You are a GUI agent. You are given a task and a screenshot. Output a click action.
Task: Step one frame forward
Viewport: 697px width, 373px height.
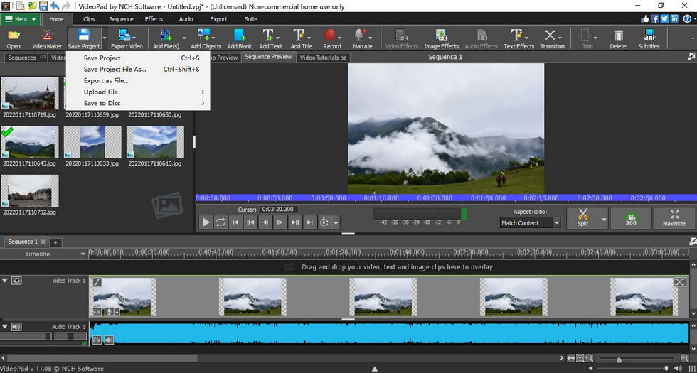(x=280, y=222)
